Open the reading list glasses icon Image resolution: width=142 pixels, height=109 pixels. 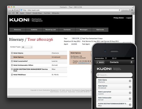pyautogui.click(x=10, y=13)
